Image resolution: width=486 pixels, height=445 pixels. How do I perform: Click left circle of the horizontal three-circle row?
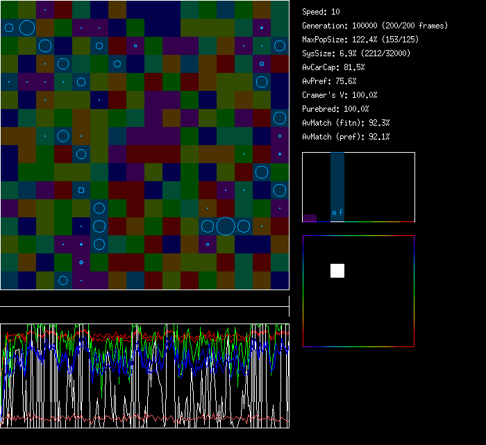point(208,226)
